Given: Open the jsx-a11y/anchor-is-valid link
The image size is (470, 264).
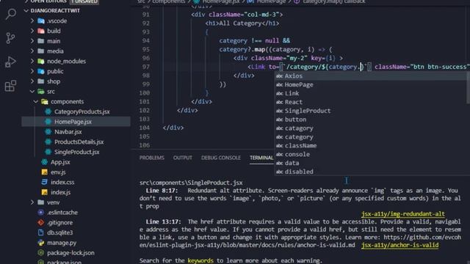Looking at the screenshot, I should click(x=399, y=245).
